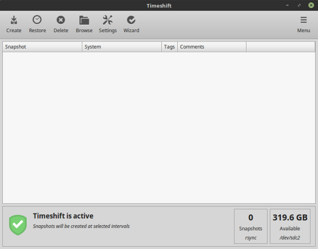Click the 0 Snapshots rsync box
This screenshot has width=318, height=249.
tap(251, 226)
